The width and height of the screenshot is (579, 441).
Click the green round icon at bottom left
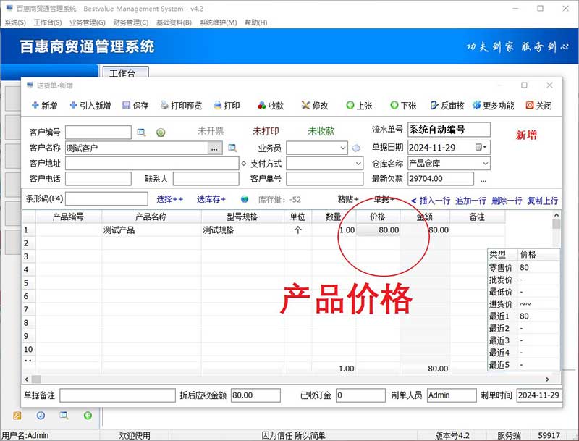tap(88, 416)
